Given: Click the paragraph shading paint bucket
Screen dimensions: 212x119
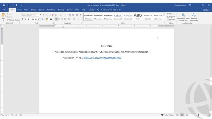Looking at the screenshot, I should coord(74,19).
